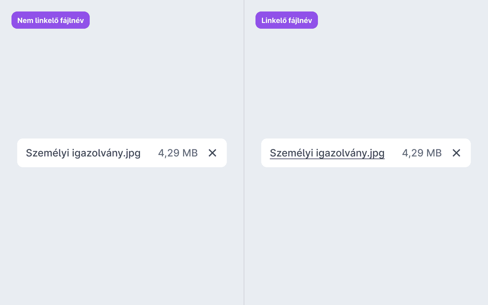Click the X icon under "Linkelő fájlnév"
The height and width of the screenshot is (305, 488).
[456, 153]
